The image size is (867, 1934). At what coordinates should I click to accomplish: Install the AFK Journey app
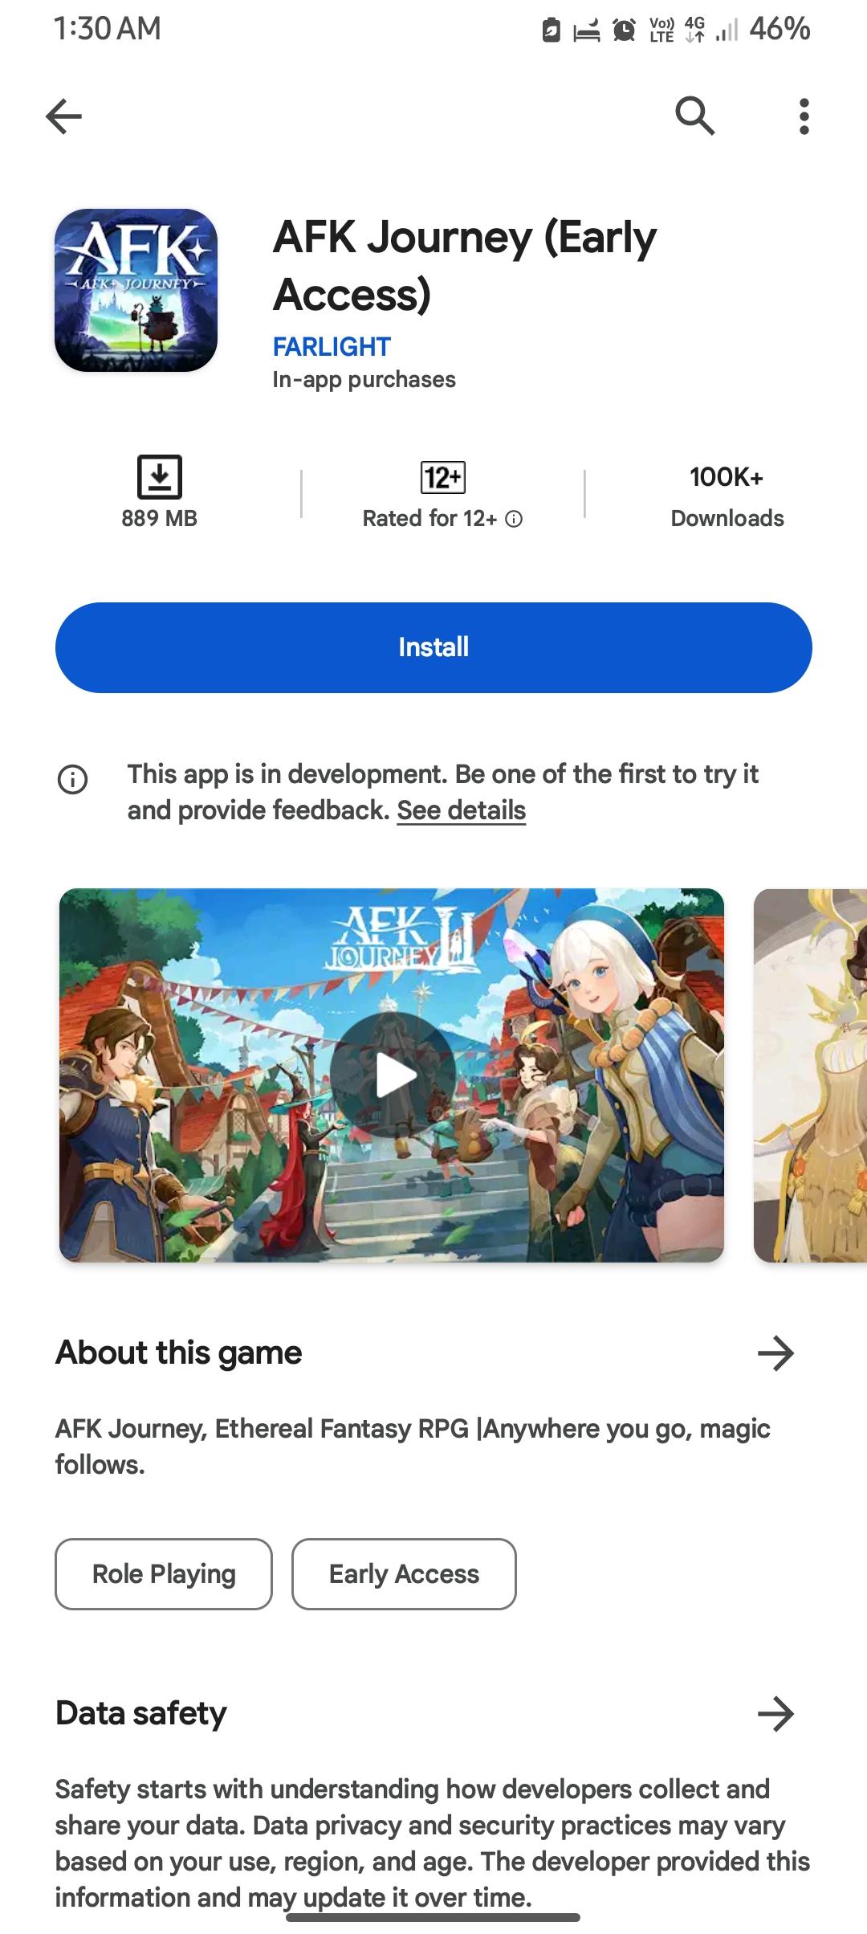433,647
